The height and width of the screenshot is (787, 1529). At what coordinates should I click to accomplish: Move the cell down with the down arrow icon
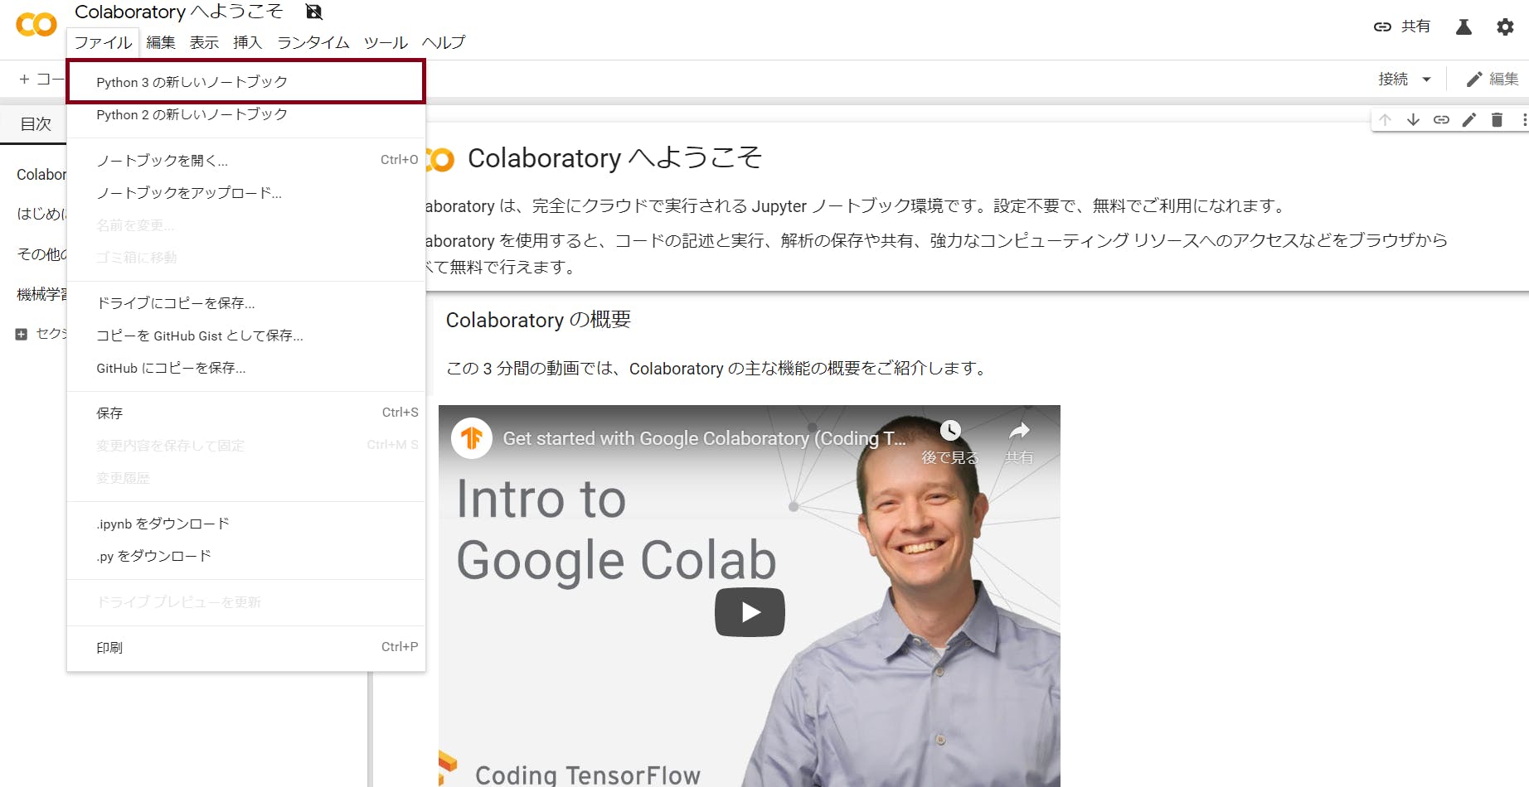[x=1413, y=119]
